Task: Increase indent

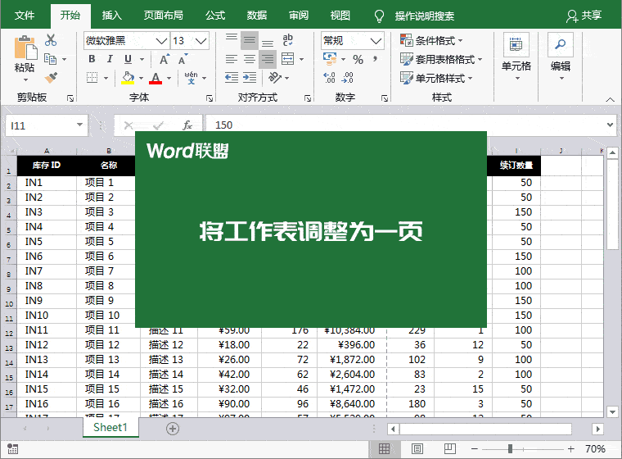Action: pos(250,78)
